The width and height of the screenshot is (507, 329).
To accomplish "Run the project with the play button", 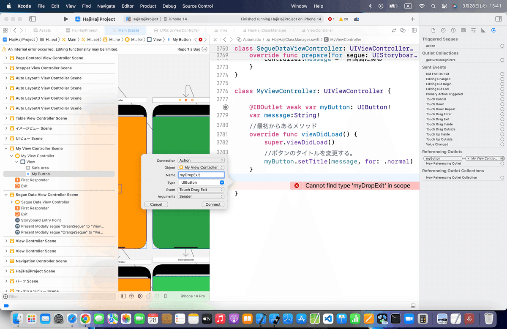I will click(x=65, y=19).
